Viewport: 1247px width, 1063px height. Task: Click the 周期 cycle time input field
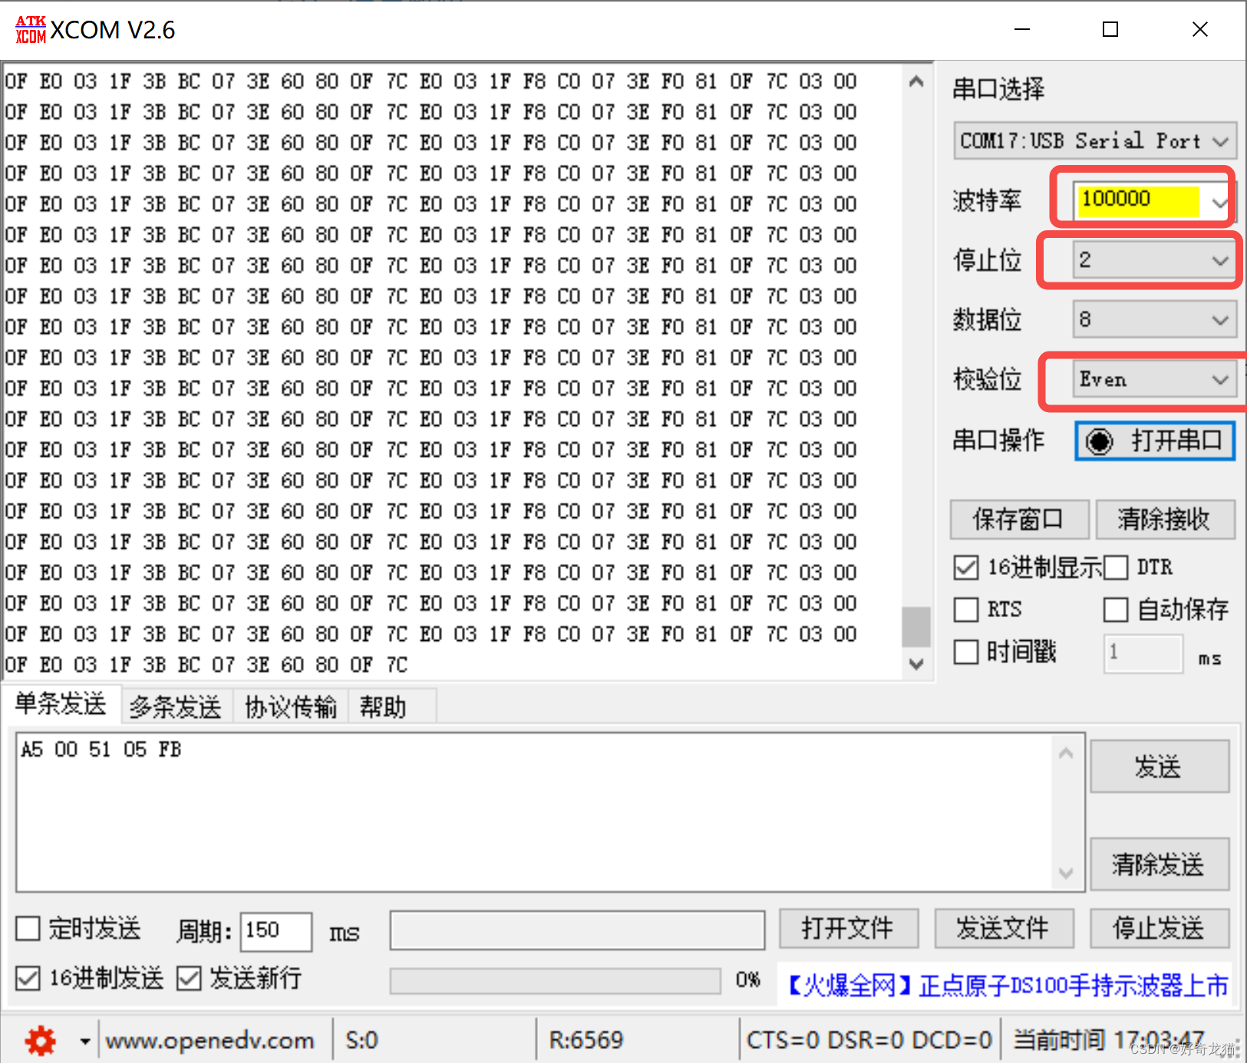pos(275,931)
